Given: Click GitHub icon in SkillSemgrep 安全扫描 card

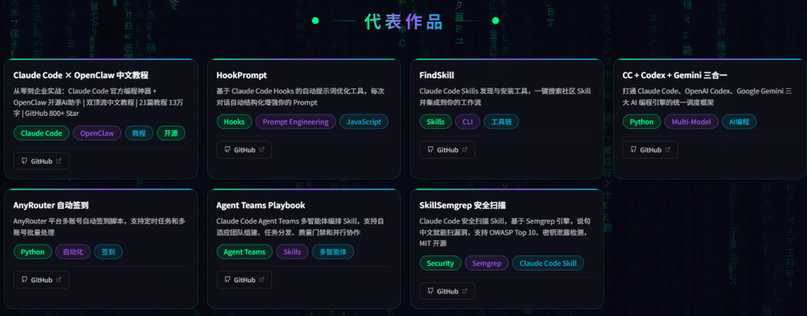Looking at the screenshot, I should point(430,291).
